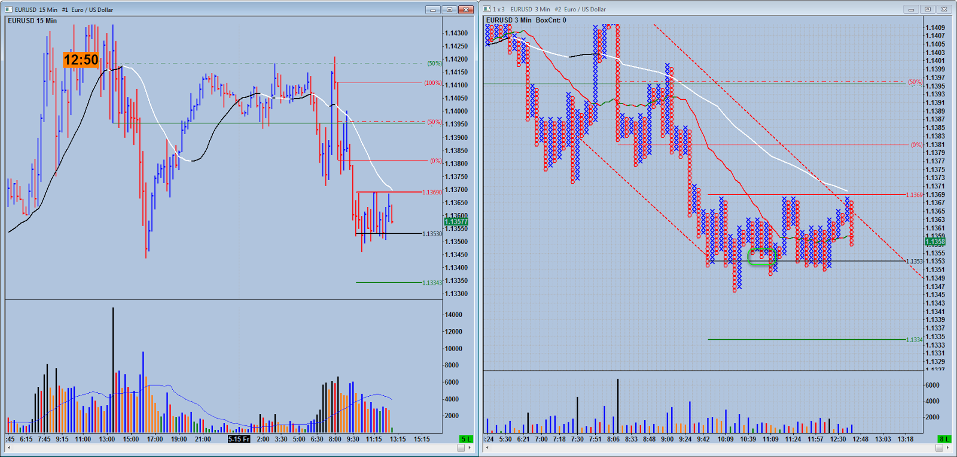
Task: Select the red 1.1369 line label
Action: tap(914, 195)
